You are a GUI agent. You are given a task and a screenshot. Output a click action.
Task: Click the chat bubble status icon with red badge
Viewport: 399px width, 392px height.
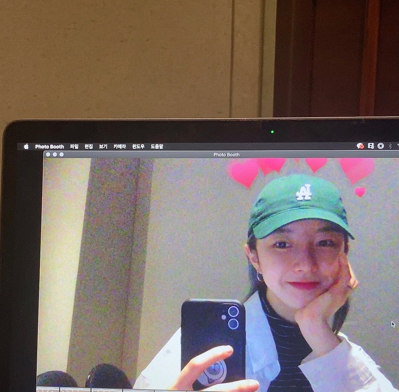pos(360,146)
